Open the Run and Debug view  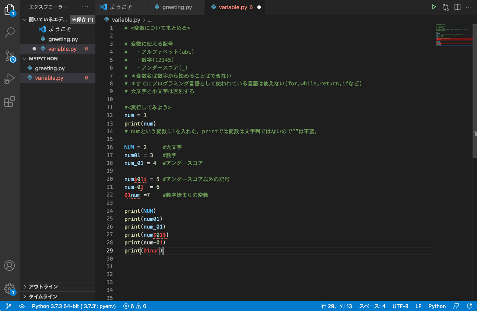tap(10, 78)
